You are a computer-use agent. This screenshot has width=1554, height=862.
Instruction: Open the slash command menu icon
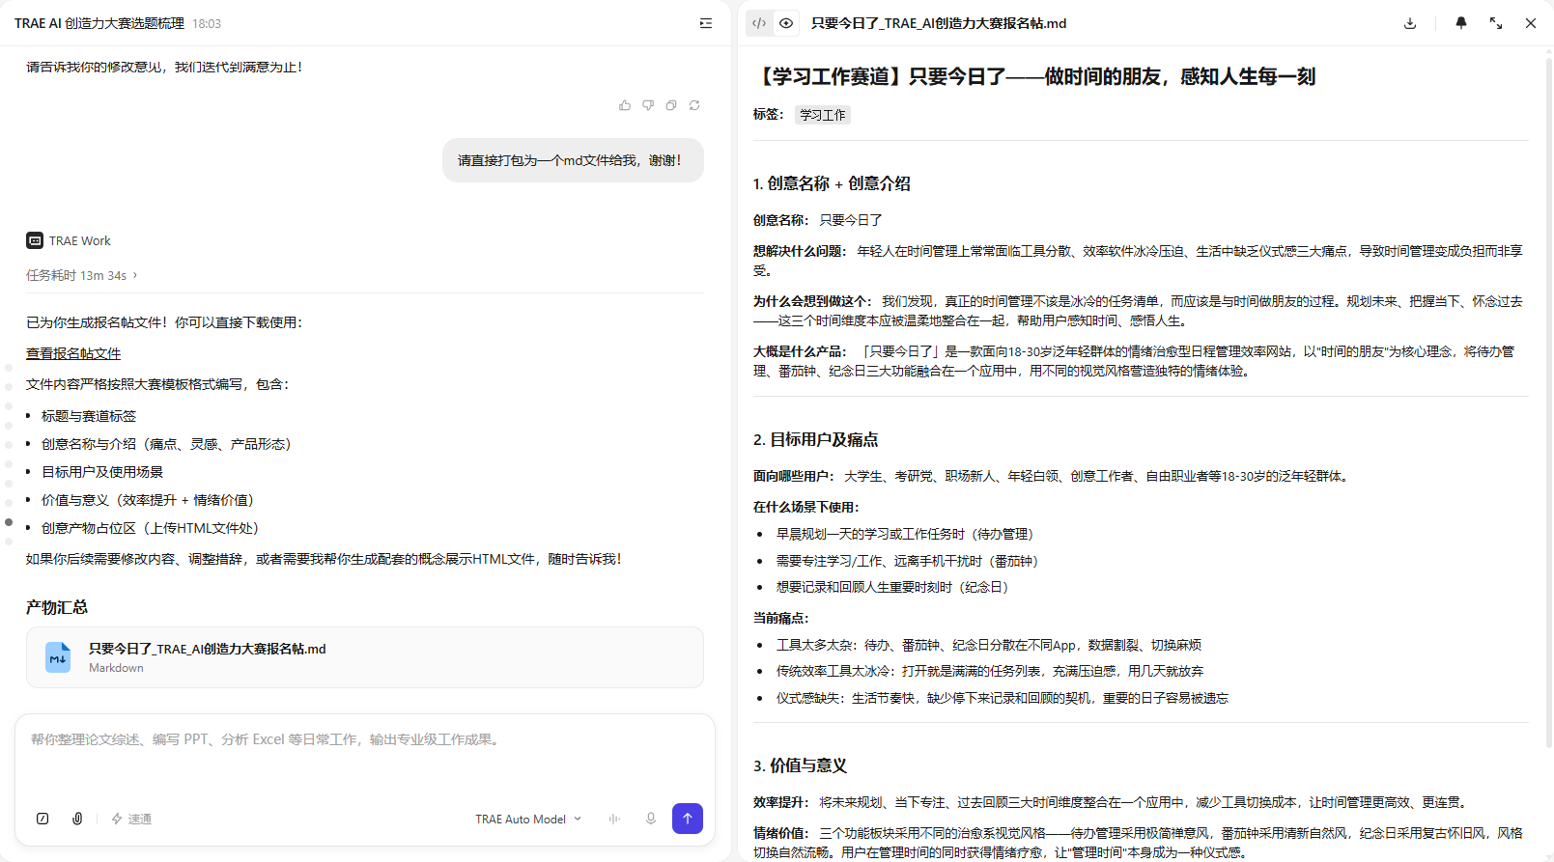coord(42,819)
